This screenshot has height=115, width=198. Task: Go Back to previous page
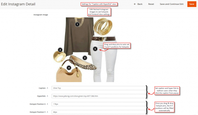(138, 4)
